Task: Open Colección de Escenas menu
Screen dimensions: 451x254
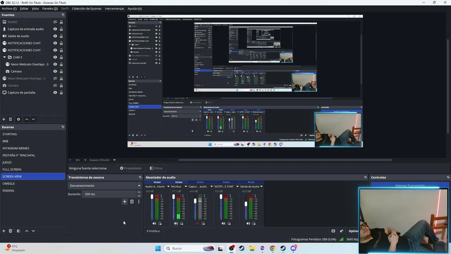Action: point(87,8)
